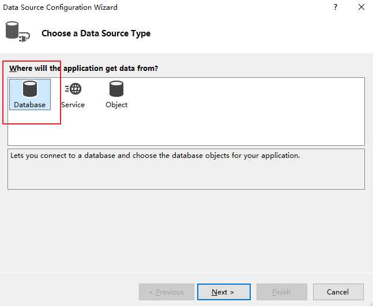Close the Data Source Configuration Wizard
Viewport: 373px width, 306px height.
[361, 7]
